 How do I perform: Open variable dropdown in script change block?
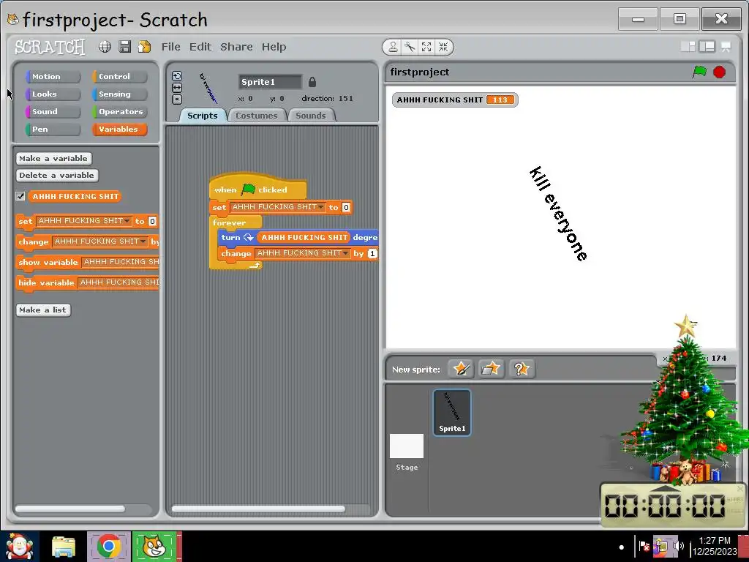[x=345, y=253]
